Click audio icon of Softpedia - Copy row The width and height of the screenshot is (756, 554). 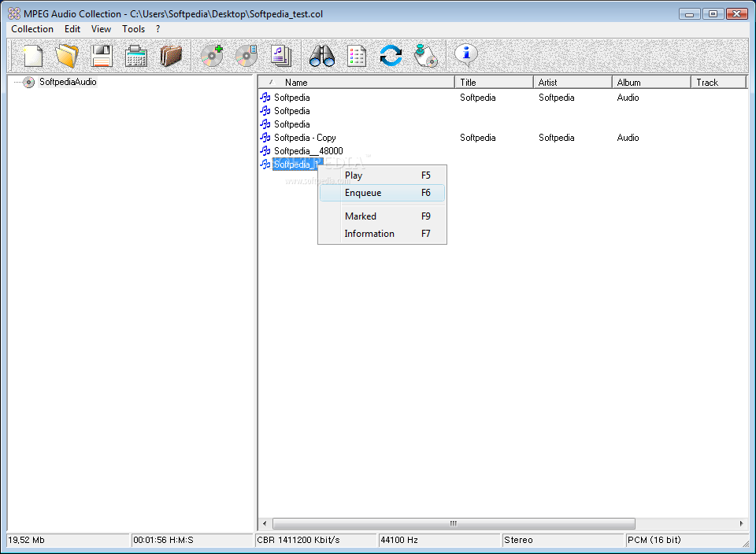point(265,138)
